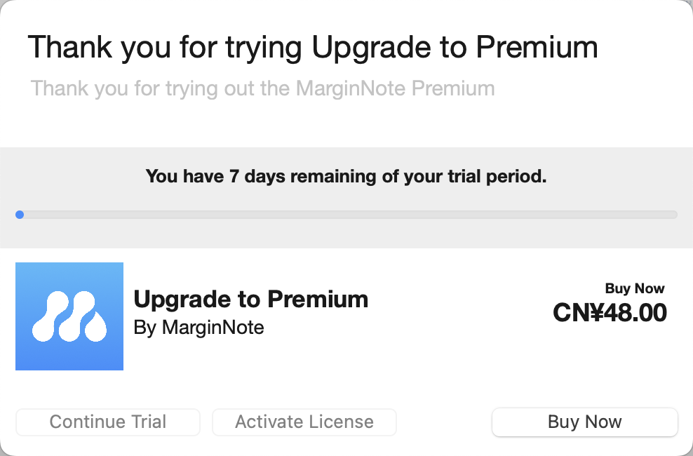Click the Thank you for trying heading
Image resolution: width=693 pixels, height=456 pixels.
coord(312,48)
